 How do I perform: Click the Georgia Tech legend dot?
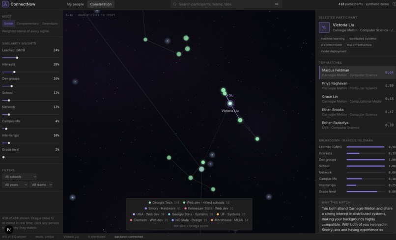click(150, 202)
